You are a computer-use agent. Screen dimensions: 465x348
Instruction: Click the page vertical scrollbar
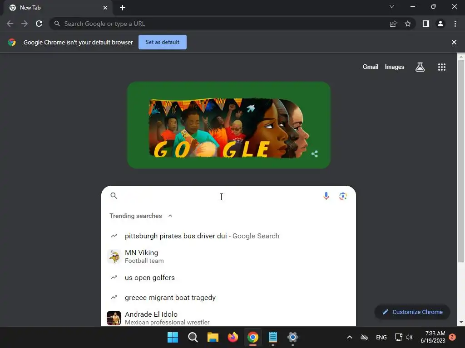pos(461,161)
